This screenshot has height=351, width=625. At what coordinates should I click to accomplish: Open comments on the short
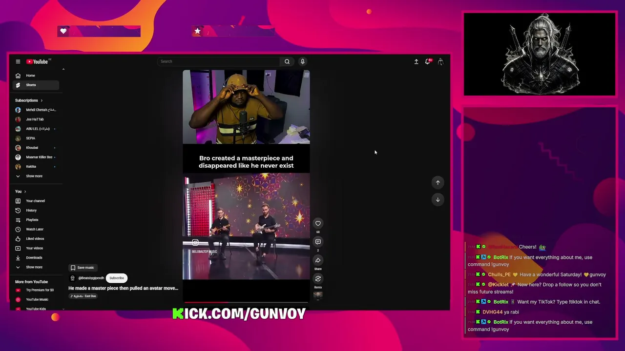318,242
